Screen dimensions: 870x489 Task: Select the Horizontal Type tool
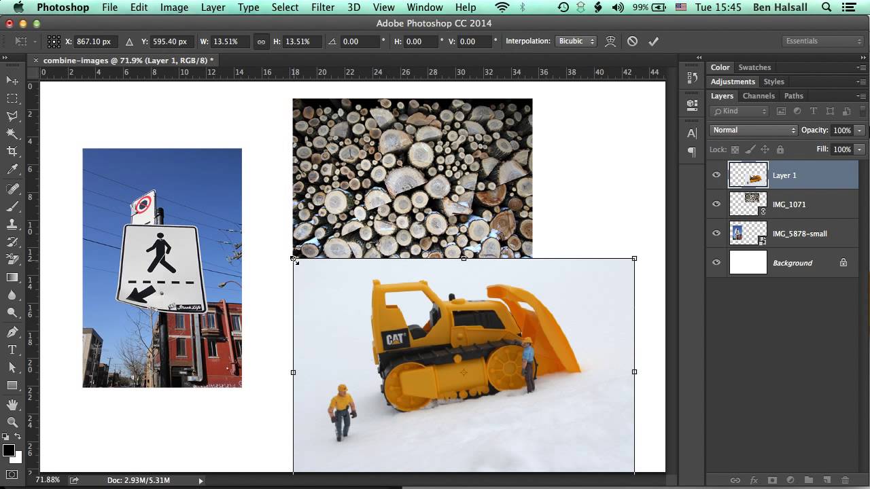coord(12,350)
